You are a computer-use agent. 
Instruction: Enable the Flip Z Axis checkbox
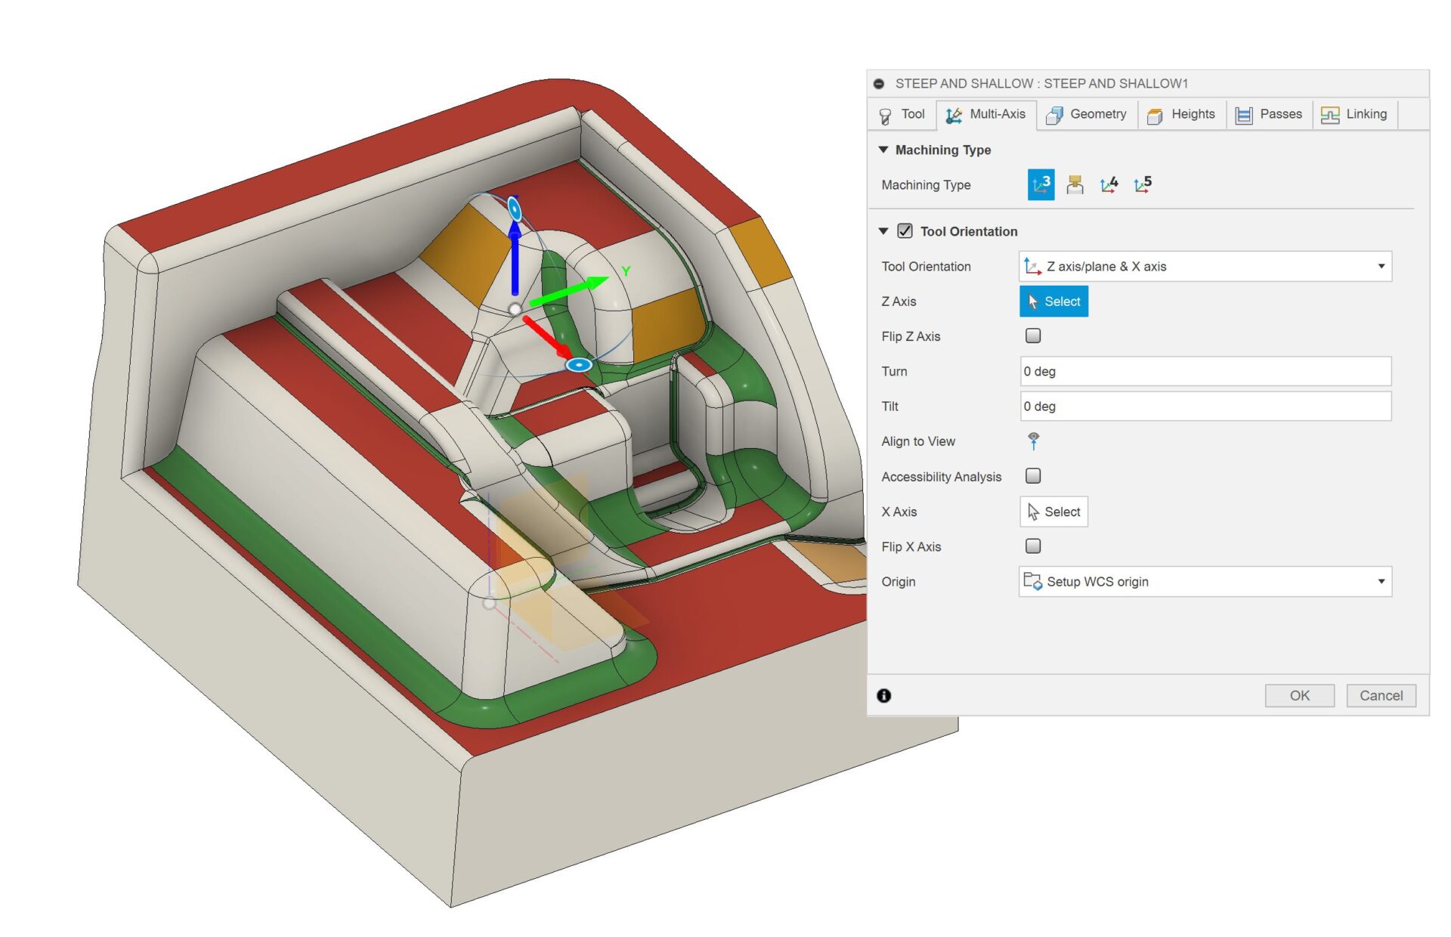(x=1032, y=336)
